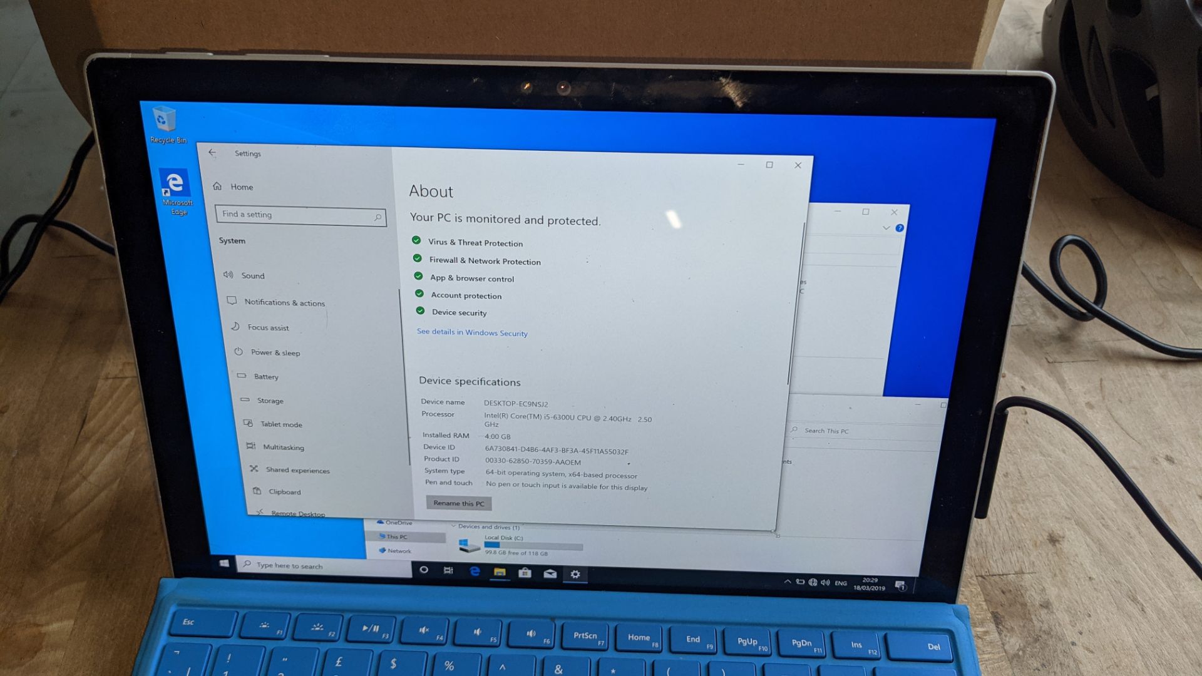
Task: Open See details in Windows Security link
Action: pos(472,332)
